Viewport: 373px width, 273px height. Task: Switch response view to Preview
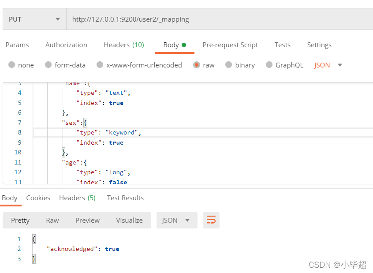click(88, 220)
